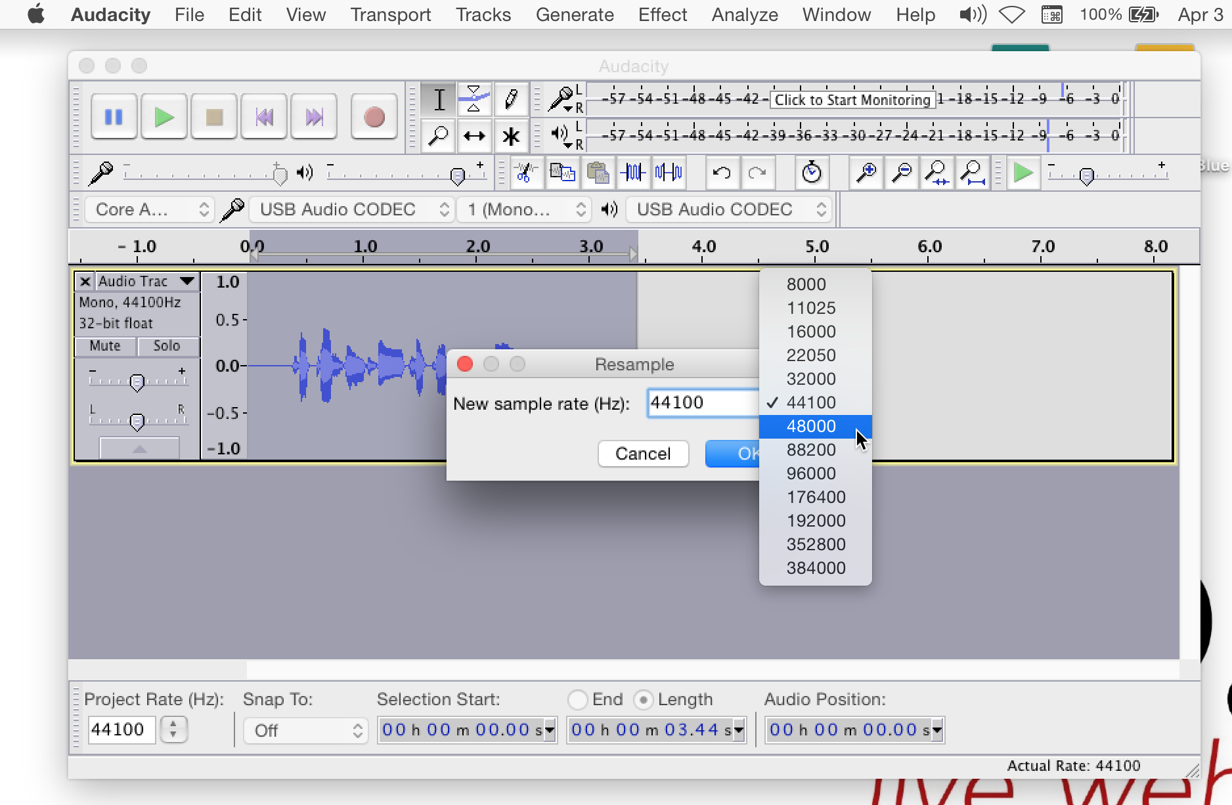Expand the USB Audio CODEC input device dropdown
Screen dimensions: 1232x805
pyautogui.click(x=352, y=209)
